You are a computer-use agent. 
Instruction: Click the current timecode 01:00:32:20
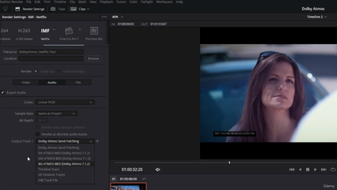(132, 169)
